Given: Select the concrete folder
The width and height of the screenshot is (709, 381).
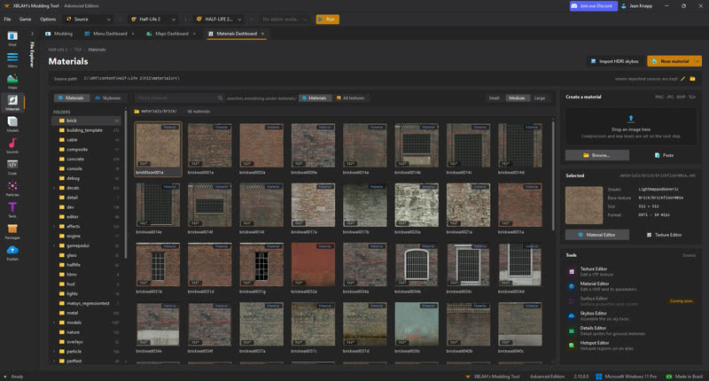Looking at the screenshot, I should pos(86,159).
